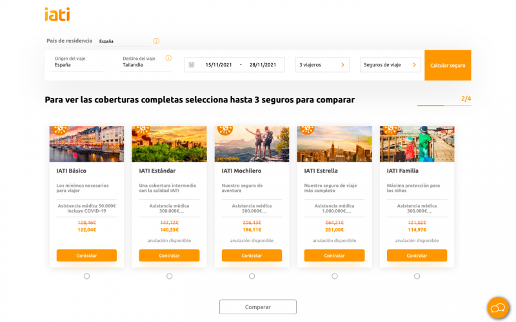Expand the 3 viajeros dropdown
Image resolution: width=516 pixels, height=322 pixels.
322,65
